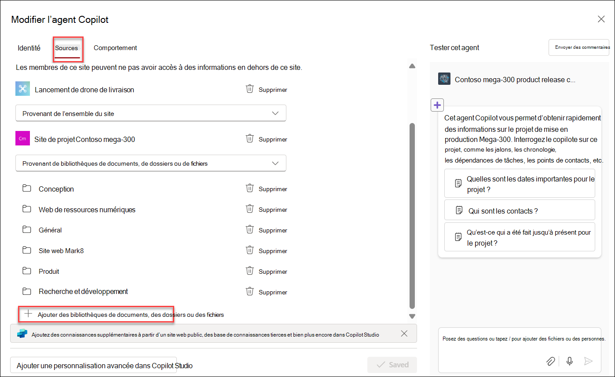Open the Provenant de bibliothèques de documents dropdown
The image size is (615, 377).
coord(151,163)
